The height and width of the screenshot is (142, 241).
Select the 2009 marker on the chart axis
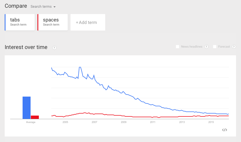(124, 122)
